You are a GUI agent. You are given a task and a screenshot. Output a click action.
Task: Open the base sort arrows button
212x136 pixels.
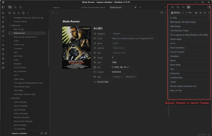tap(196, 13)
